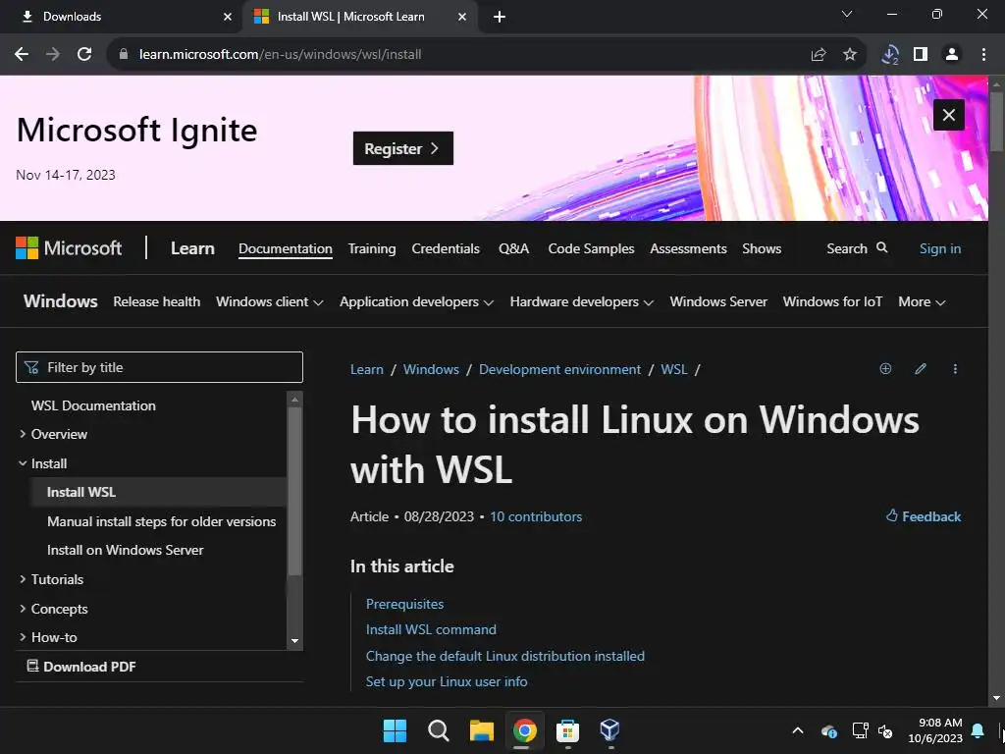Image resolution: width=1005 pixels, height=754 pixels.
Task: Open article more options menu
Action: [x=955, y=369]
